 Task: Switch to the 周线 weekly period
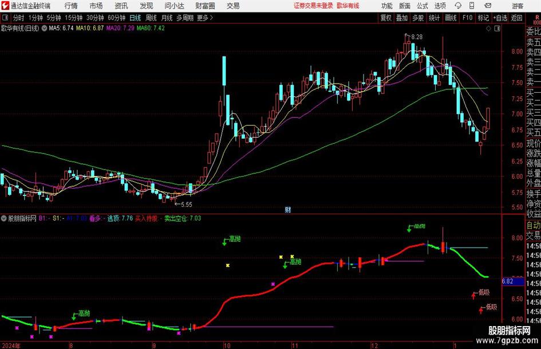(151, 18)
